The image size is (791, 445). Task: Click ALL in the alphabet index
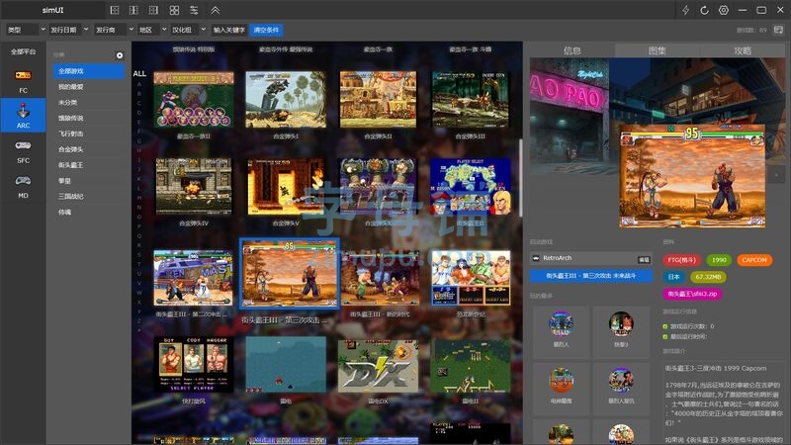[139, 73]
